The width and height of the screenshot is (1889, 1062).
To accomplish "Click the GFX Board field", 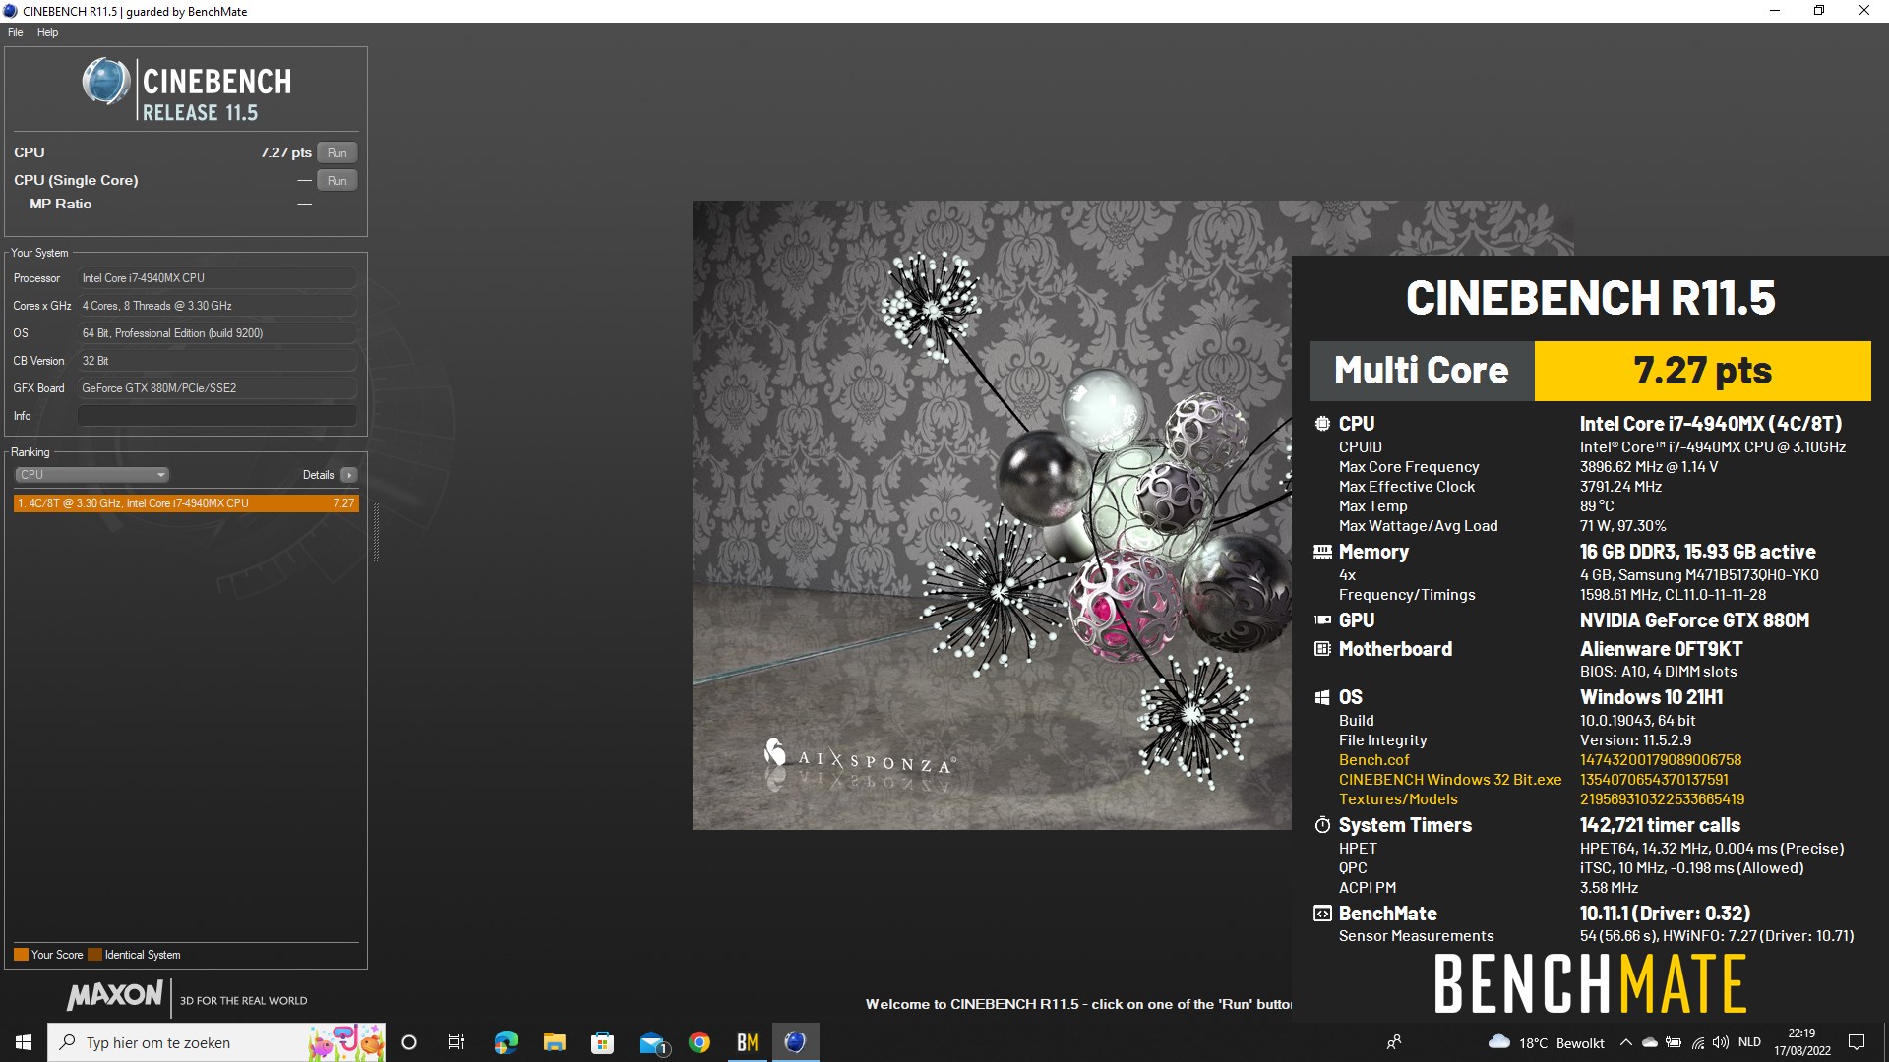I will (216, 388).
